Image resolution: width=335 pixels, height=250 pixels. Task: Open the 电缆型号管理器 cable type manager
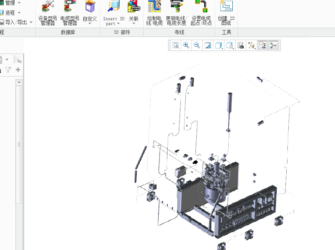pyautogui.click(x=70, y=13)
